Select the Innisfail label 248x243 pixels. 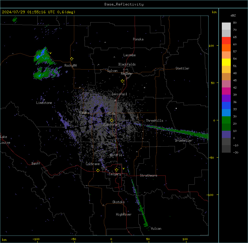pyautogui.click(x=119, y=94)
